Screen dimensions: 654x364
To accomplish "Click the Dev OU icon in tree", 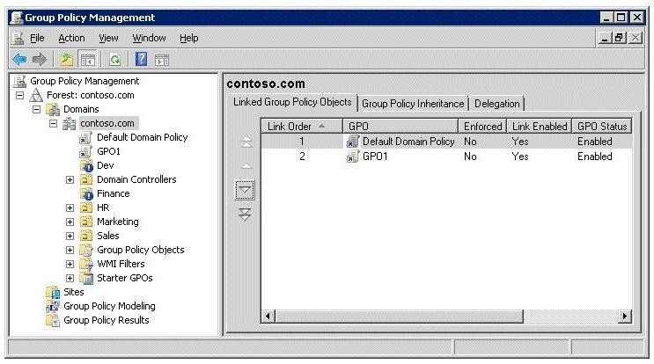I will 86,166.
